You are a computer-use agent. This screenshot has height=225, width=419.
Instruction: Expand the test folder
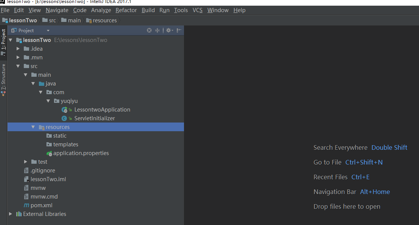click(25, 162)
